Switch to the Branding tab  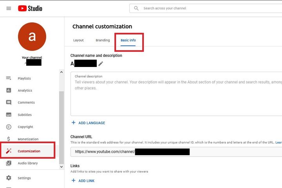[103, 40]
